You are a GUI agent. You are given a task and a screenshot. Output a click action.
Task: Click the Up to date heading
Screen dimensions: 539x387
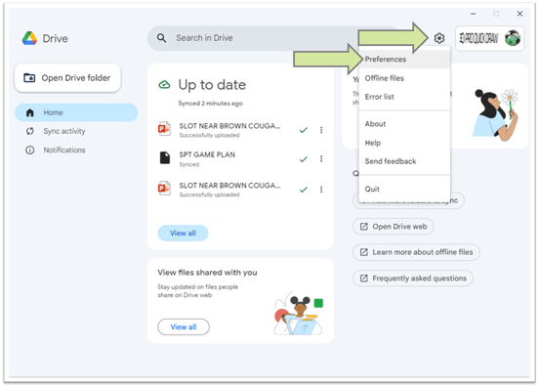point(212,85)
